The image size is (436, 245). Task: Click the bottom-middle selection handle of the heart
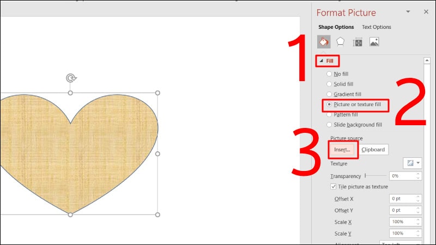[x=70, y=215]
